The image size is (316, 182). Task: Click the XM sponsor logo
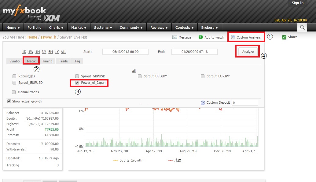pos(51,18)
